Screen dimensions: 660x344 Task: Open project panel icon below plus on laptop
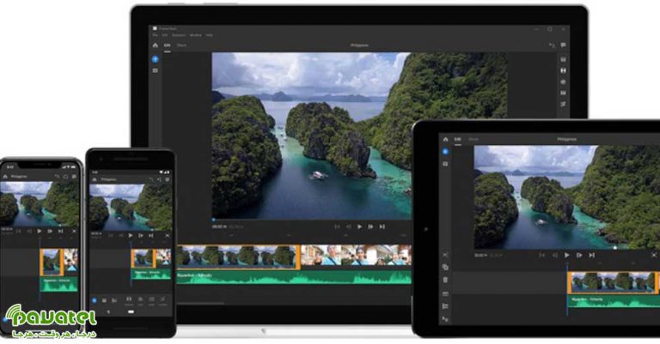(155, 70)
